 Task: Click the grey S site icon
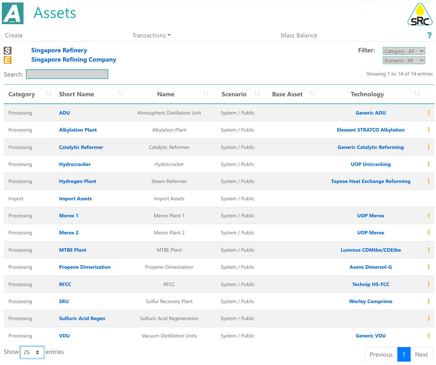click(7, 50)
